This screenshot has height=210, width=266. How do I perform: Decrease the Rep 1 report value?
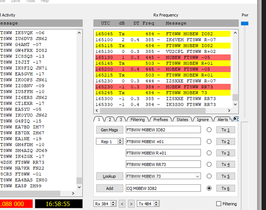click(x=120, y=143)
